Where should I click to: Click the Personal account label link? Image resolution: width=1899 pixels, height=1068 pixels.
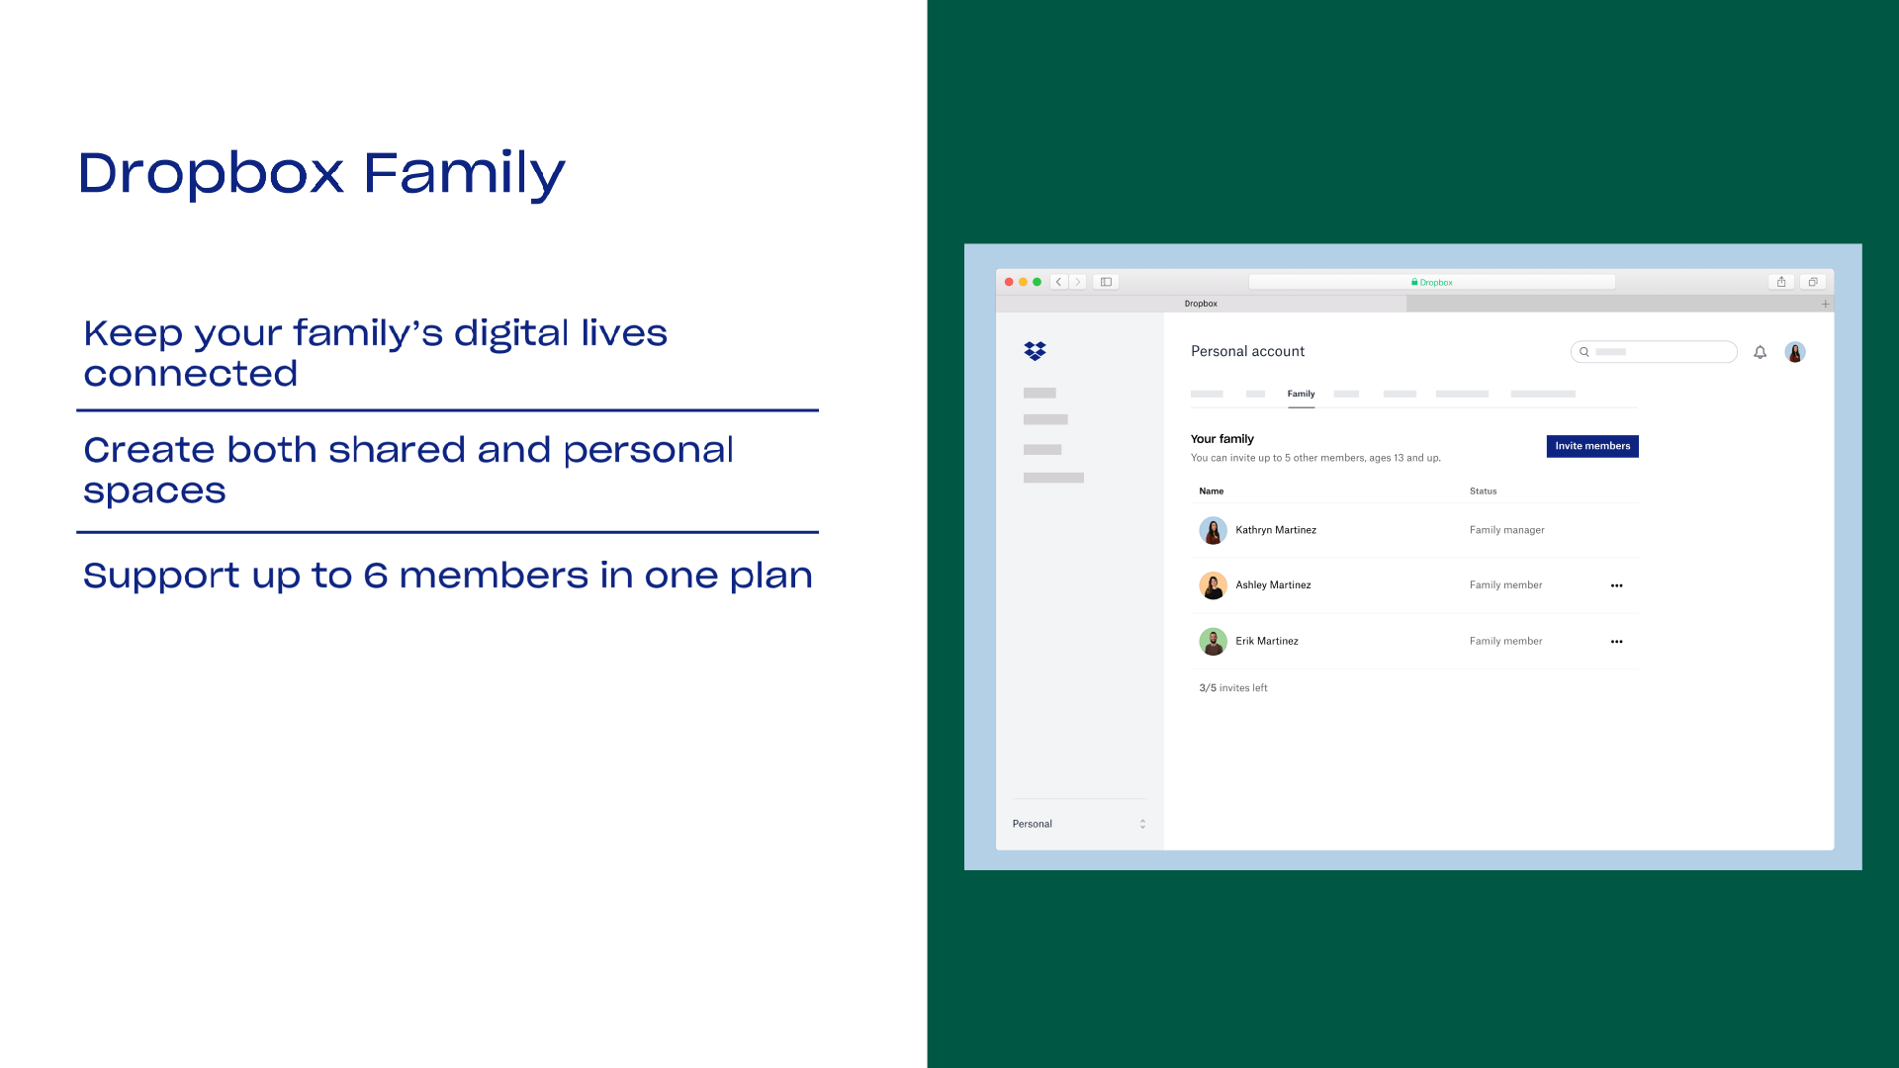tap(1247, 351)
